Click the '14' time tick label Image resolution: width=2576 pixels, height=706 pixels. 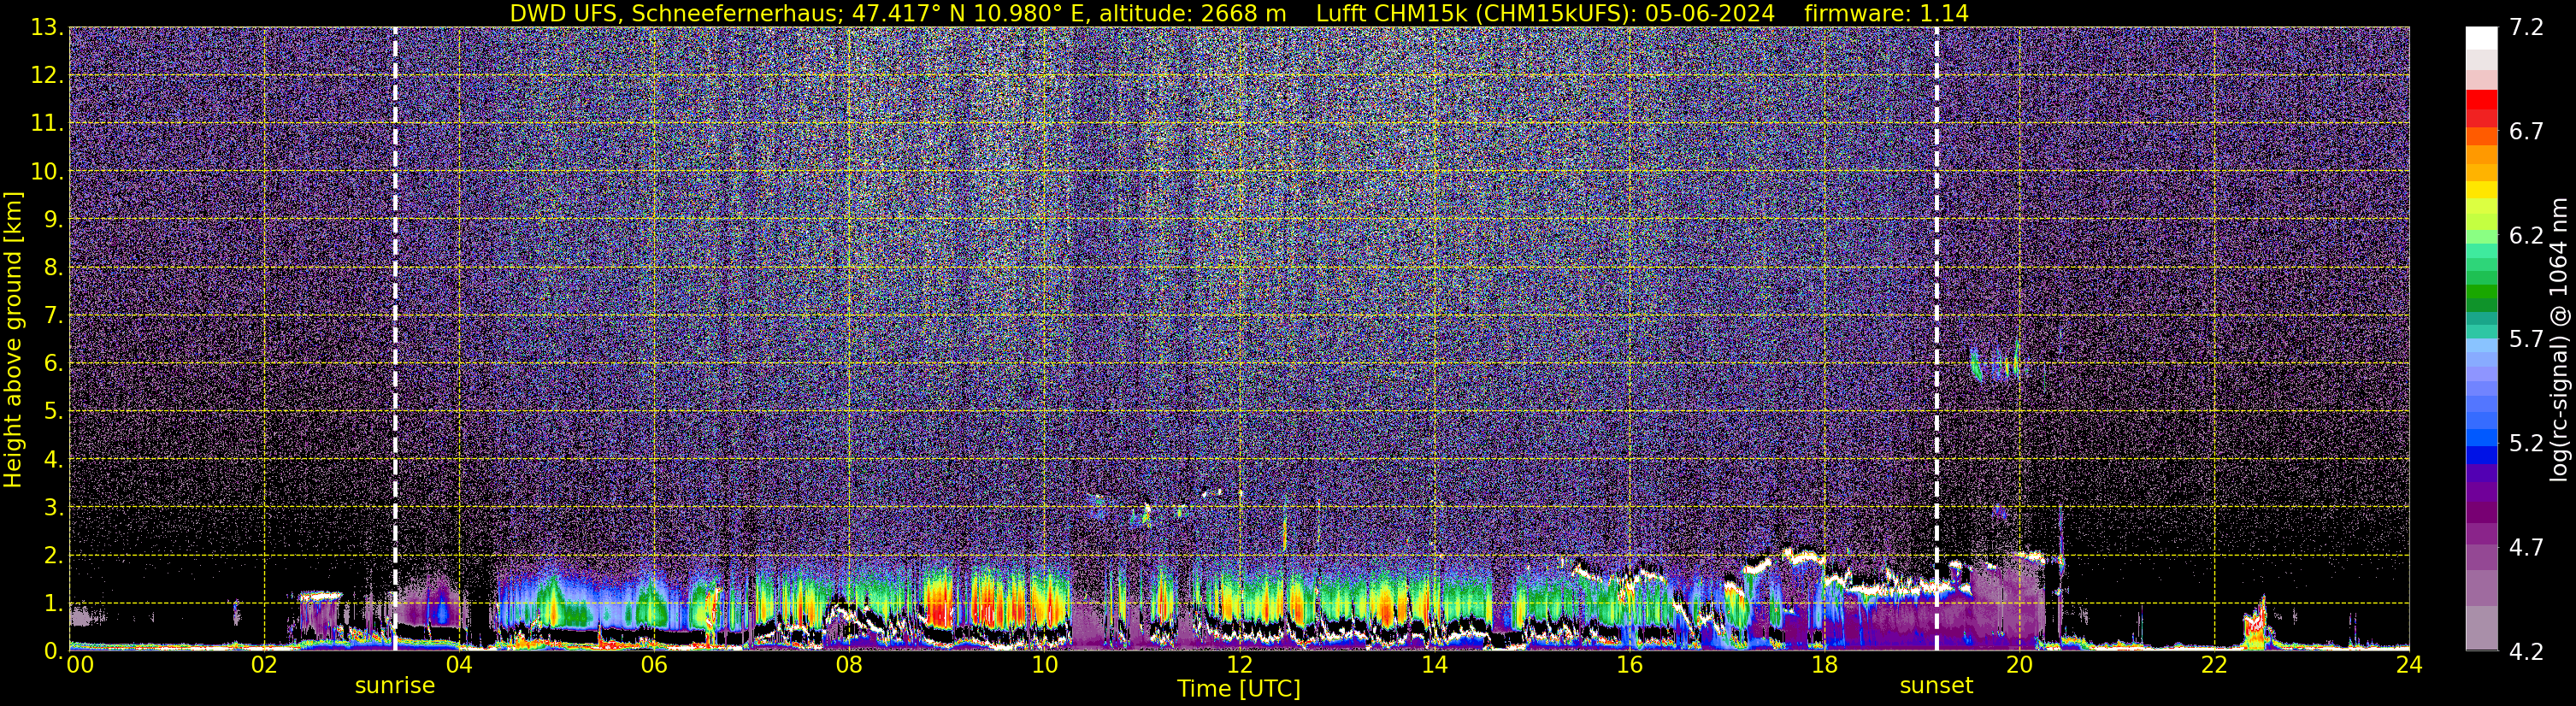pos(1434,665)
